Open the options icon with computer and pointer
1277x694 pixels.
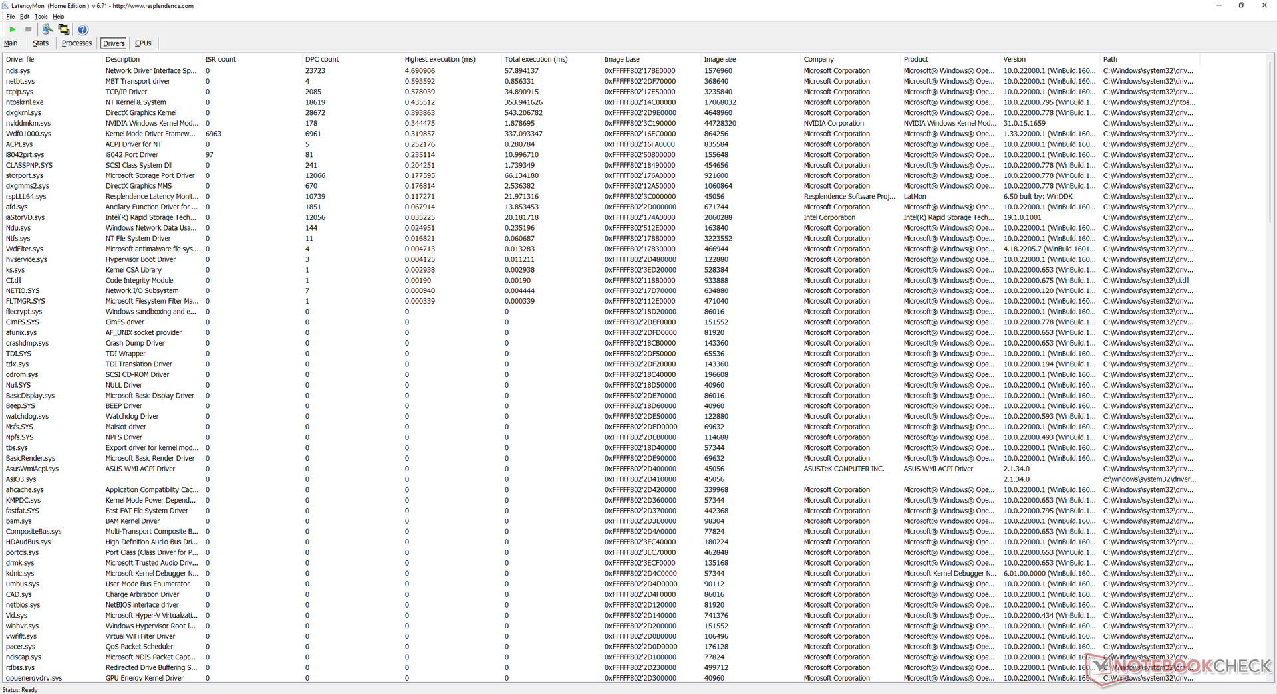point(47,29)
